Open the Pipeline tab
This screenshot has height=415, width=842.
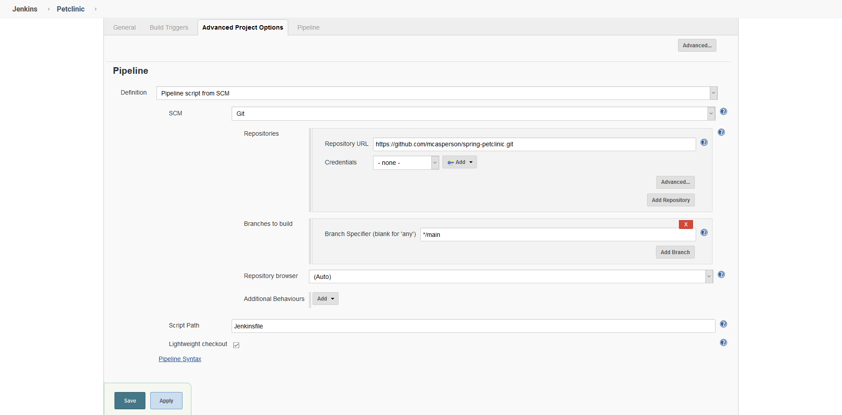pyautogui.click(x=308, y=27)
